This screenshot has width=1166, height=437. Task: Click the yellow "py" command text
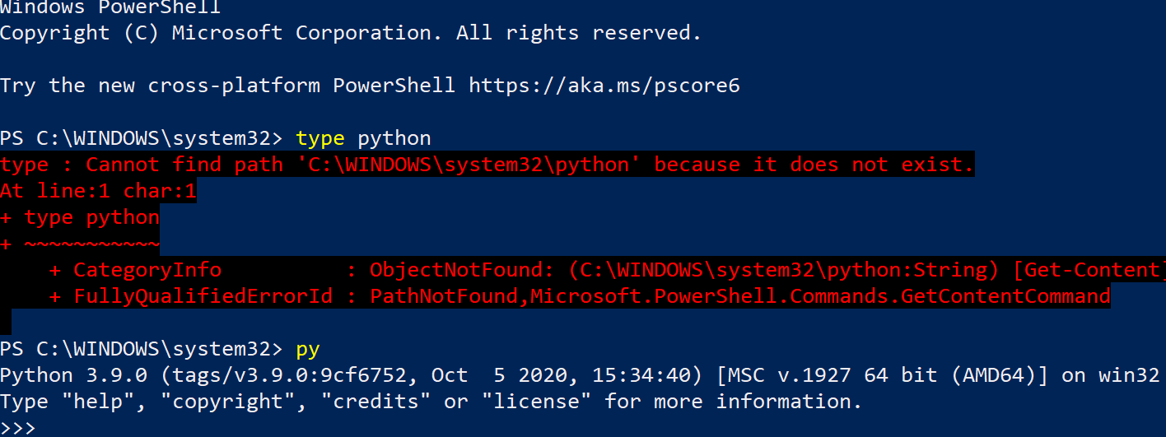tap(308, 349)
